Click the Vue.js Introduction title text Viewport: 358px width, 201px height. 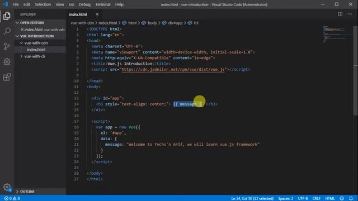(130, 64)
